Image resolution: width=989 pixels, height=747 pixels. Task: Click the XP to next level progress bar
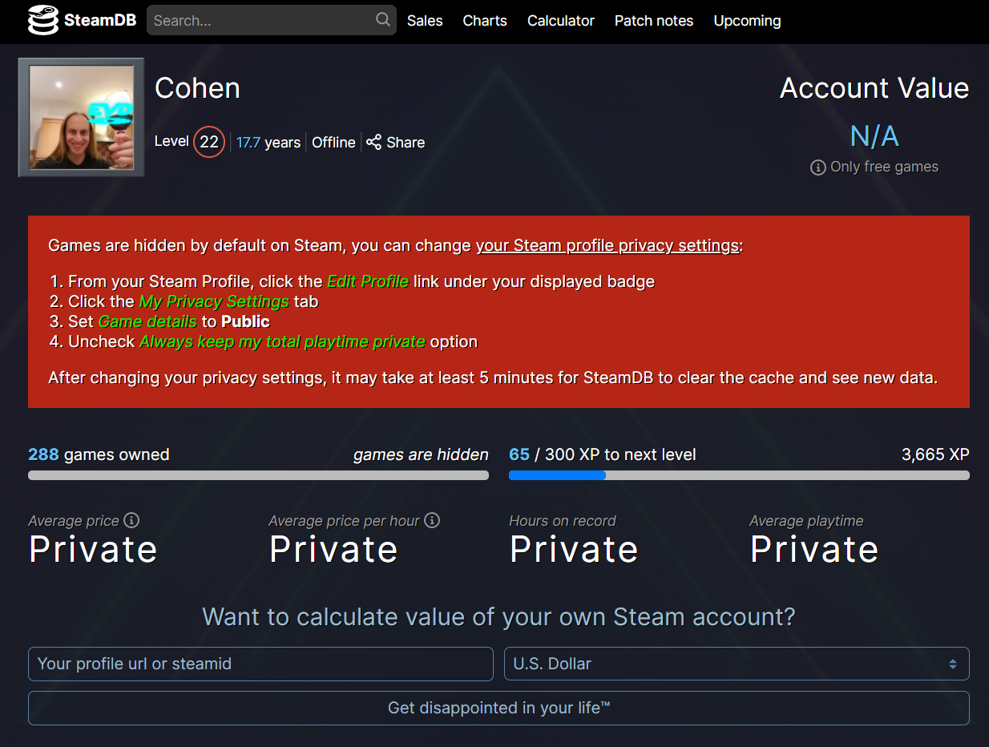pyautogui.click(x=739, y=475)
